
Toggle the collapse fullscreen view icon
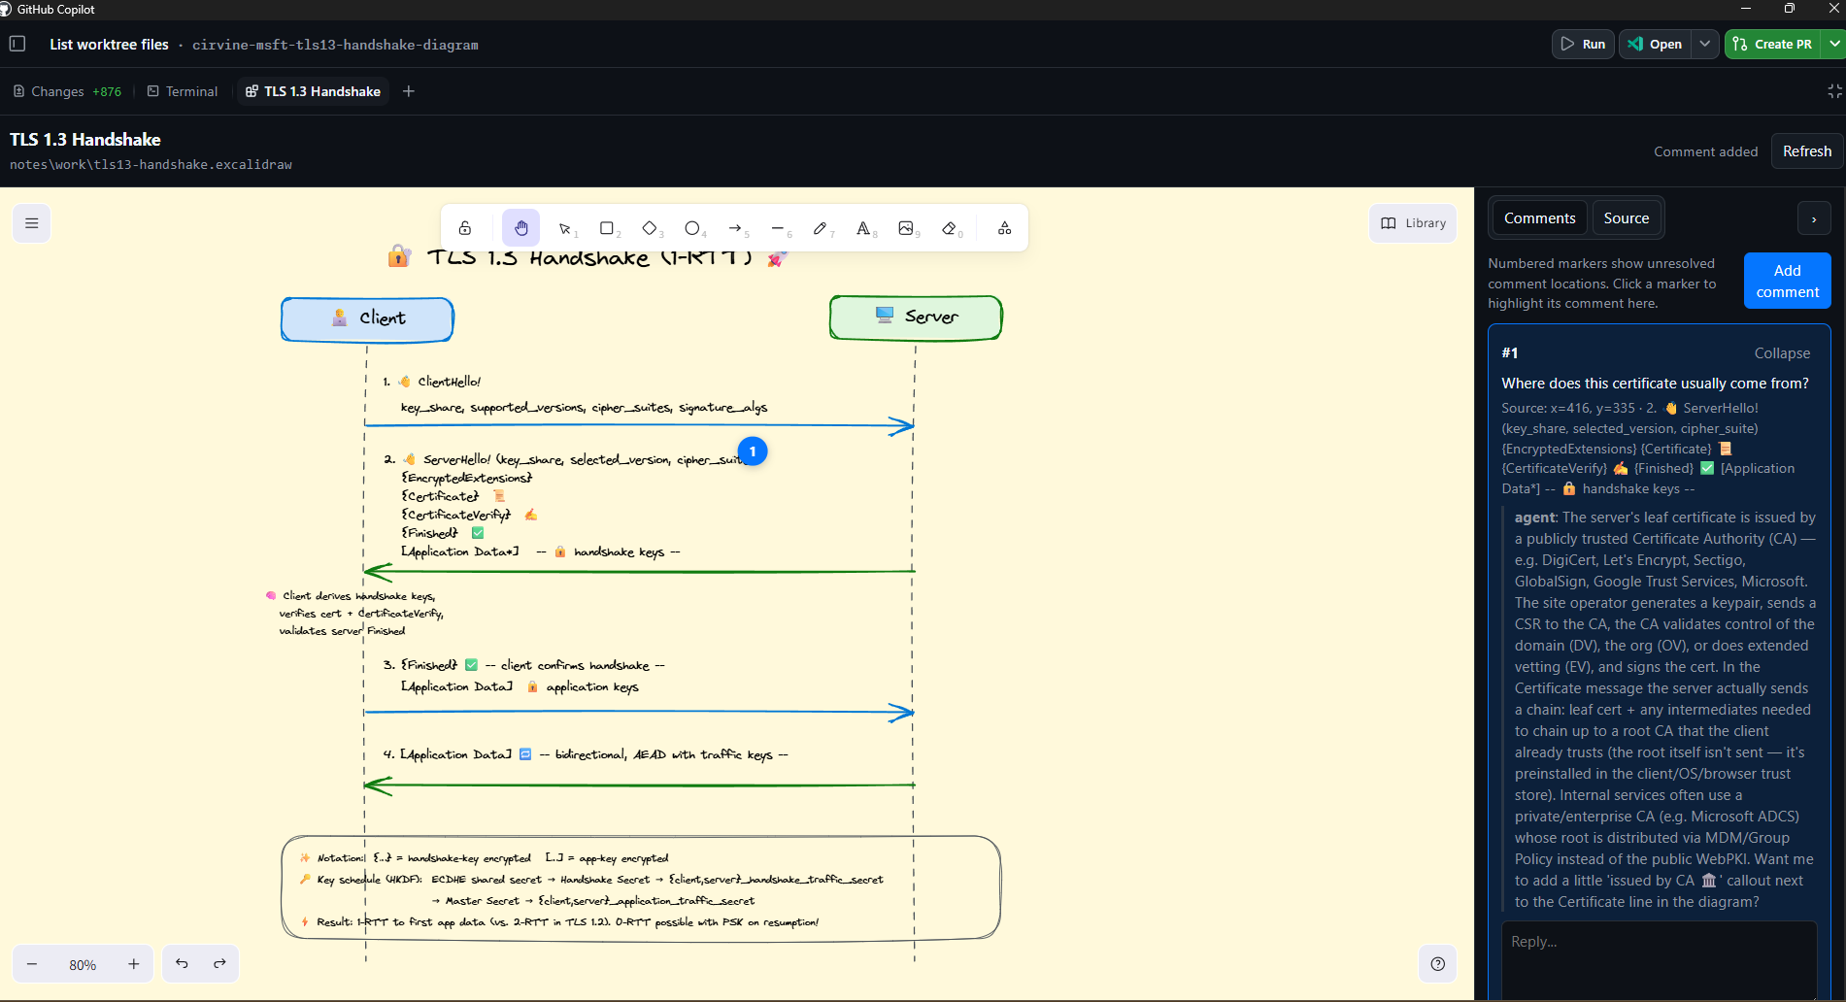coord(1834,91)
